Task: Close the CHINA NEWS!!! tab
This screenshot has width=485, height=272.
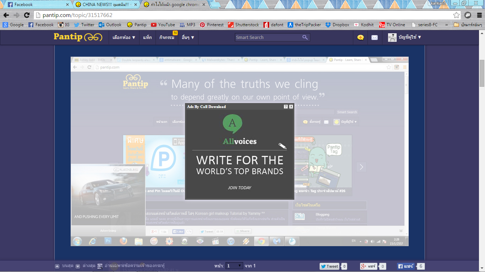Action: [x=136, y=5]
